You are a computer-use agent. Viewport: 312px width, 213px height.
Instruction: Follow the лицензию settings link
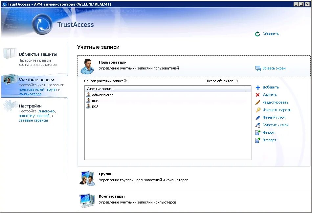coord(46,111)
